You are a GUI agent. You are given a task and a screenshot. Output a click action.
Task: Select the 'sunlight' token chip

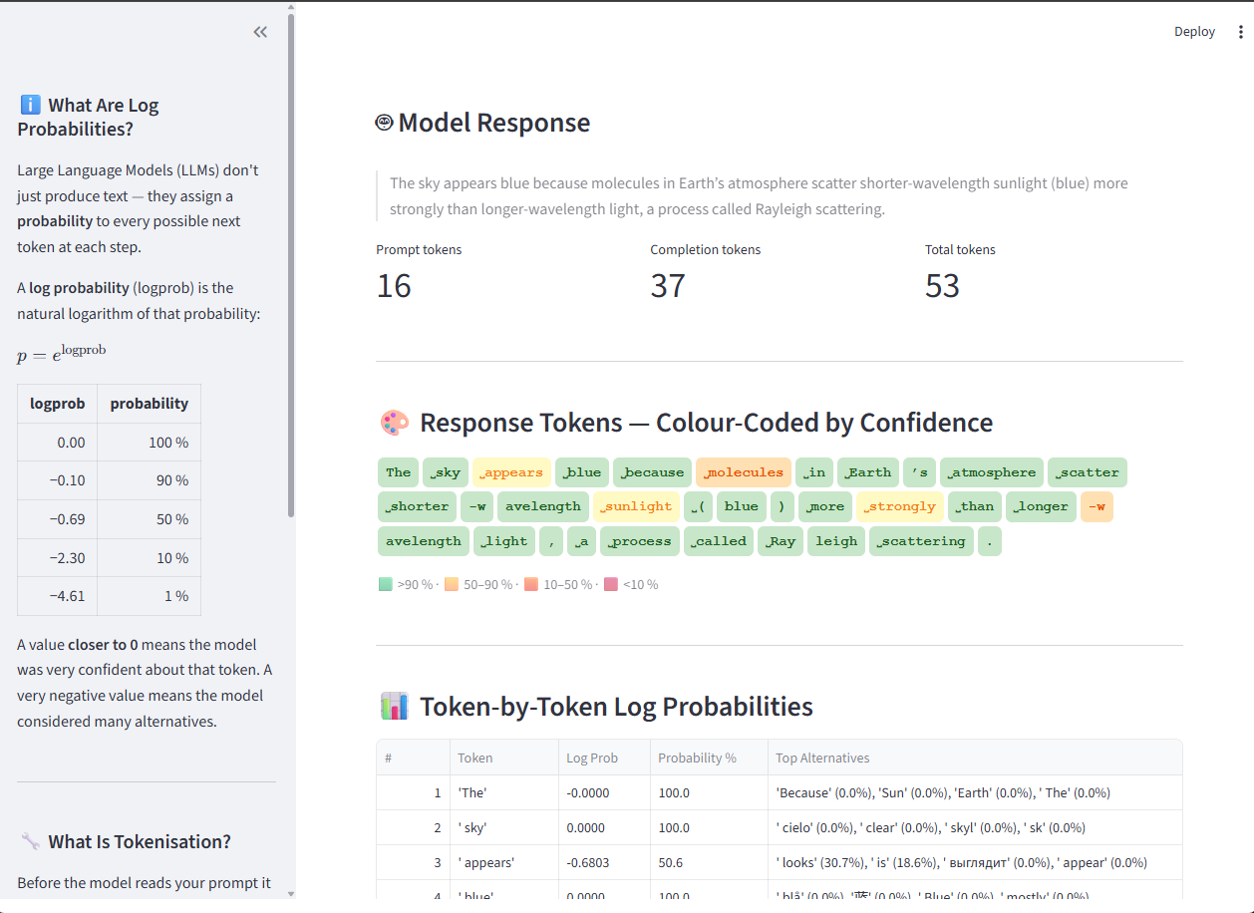pos(636,506)
